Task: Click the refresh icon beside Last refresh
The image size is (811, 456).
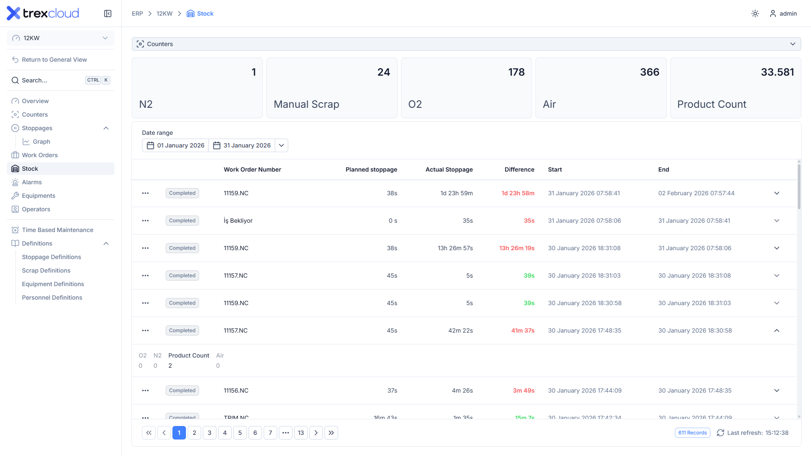Action: click(721, 433)
